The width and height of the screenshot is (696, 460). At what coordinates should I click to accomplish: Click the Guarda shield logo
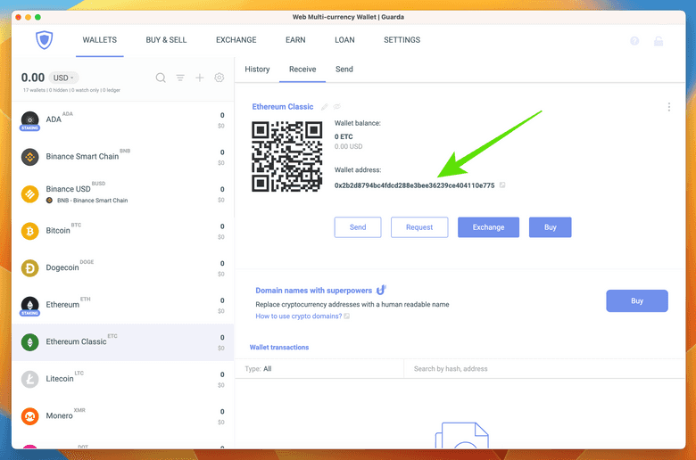tap(45, 41)
